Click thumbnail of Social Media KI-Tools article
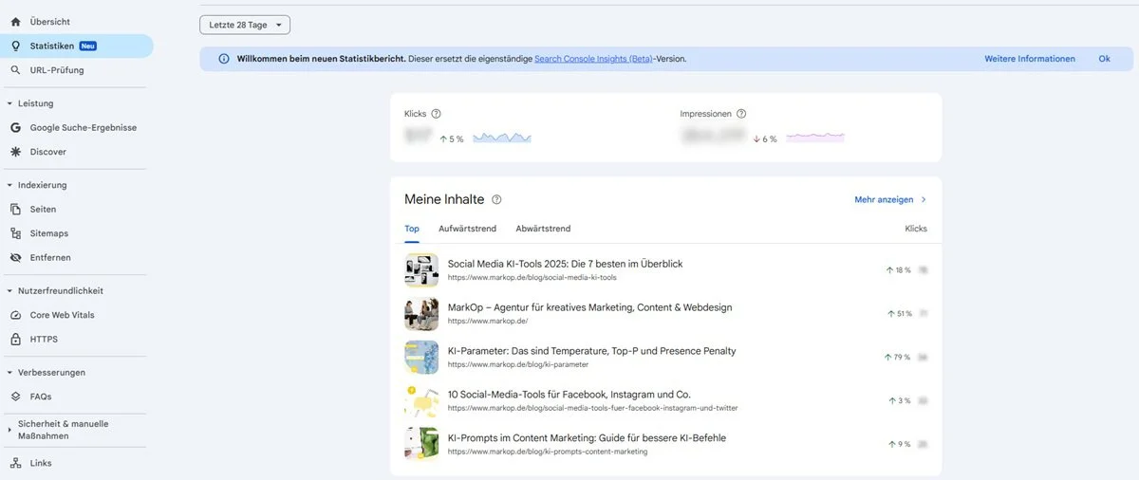Image resolution: width=1139 pixels, height=480 pixels. pos(421,269)
